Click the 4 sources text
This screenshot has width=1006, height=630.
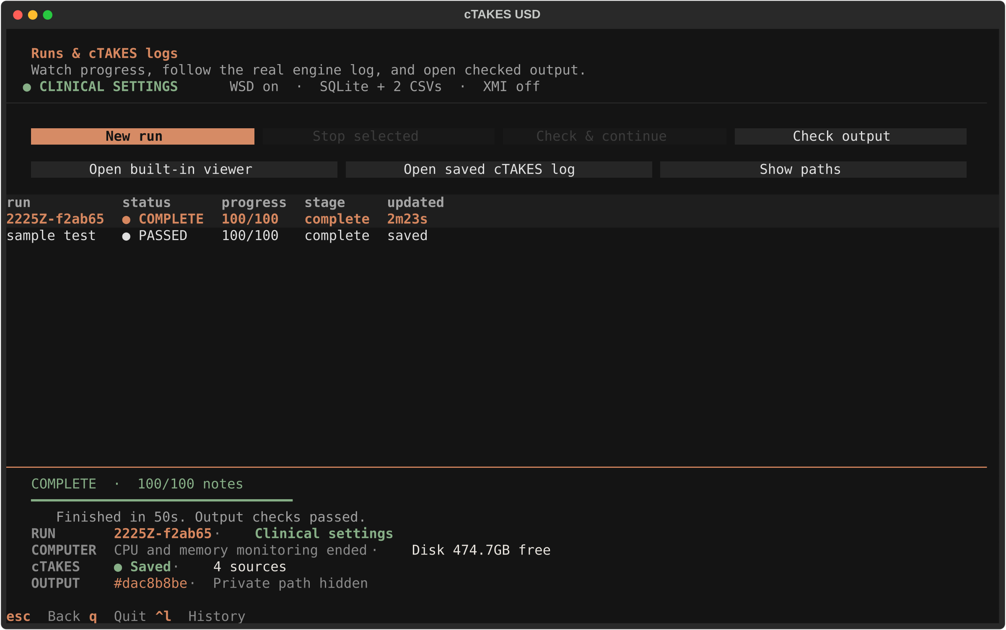pos(250,567)
